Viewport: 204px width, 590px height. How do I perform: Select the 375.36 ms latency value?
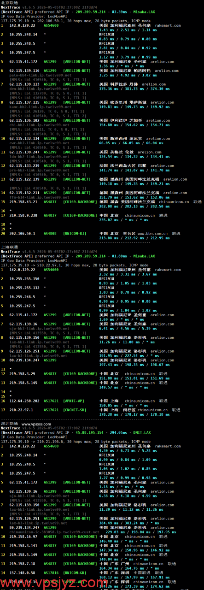click(x=109, y=89)
